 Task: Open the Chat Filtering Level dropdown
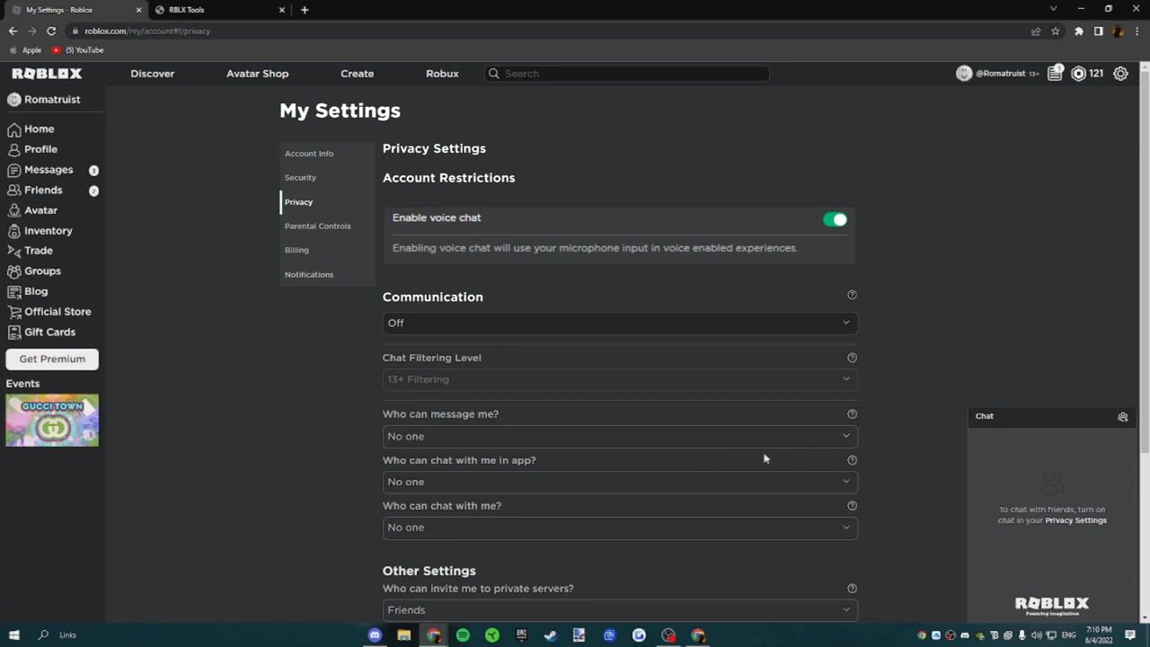(x=620, y=379)
